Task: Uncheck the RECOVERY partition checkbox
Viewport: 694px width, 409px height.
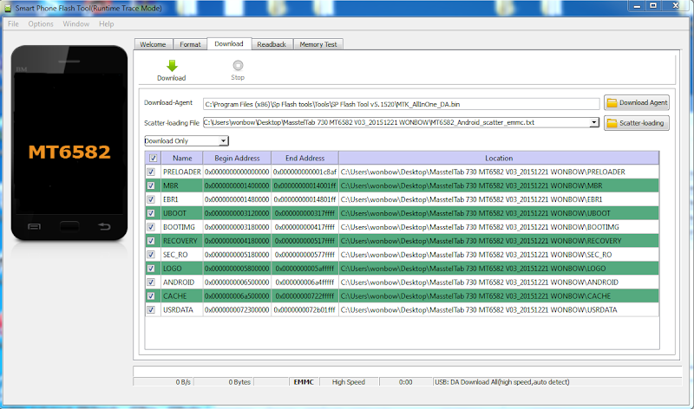Action: click(151, 241)
